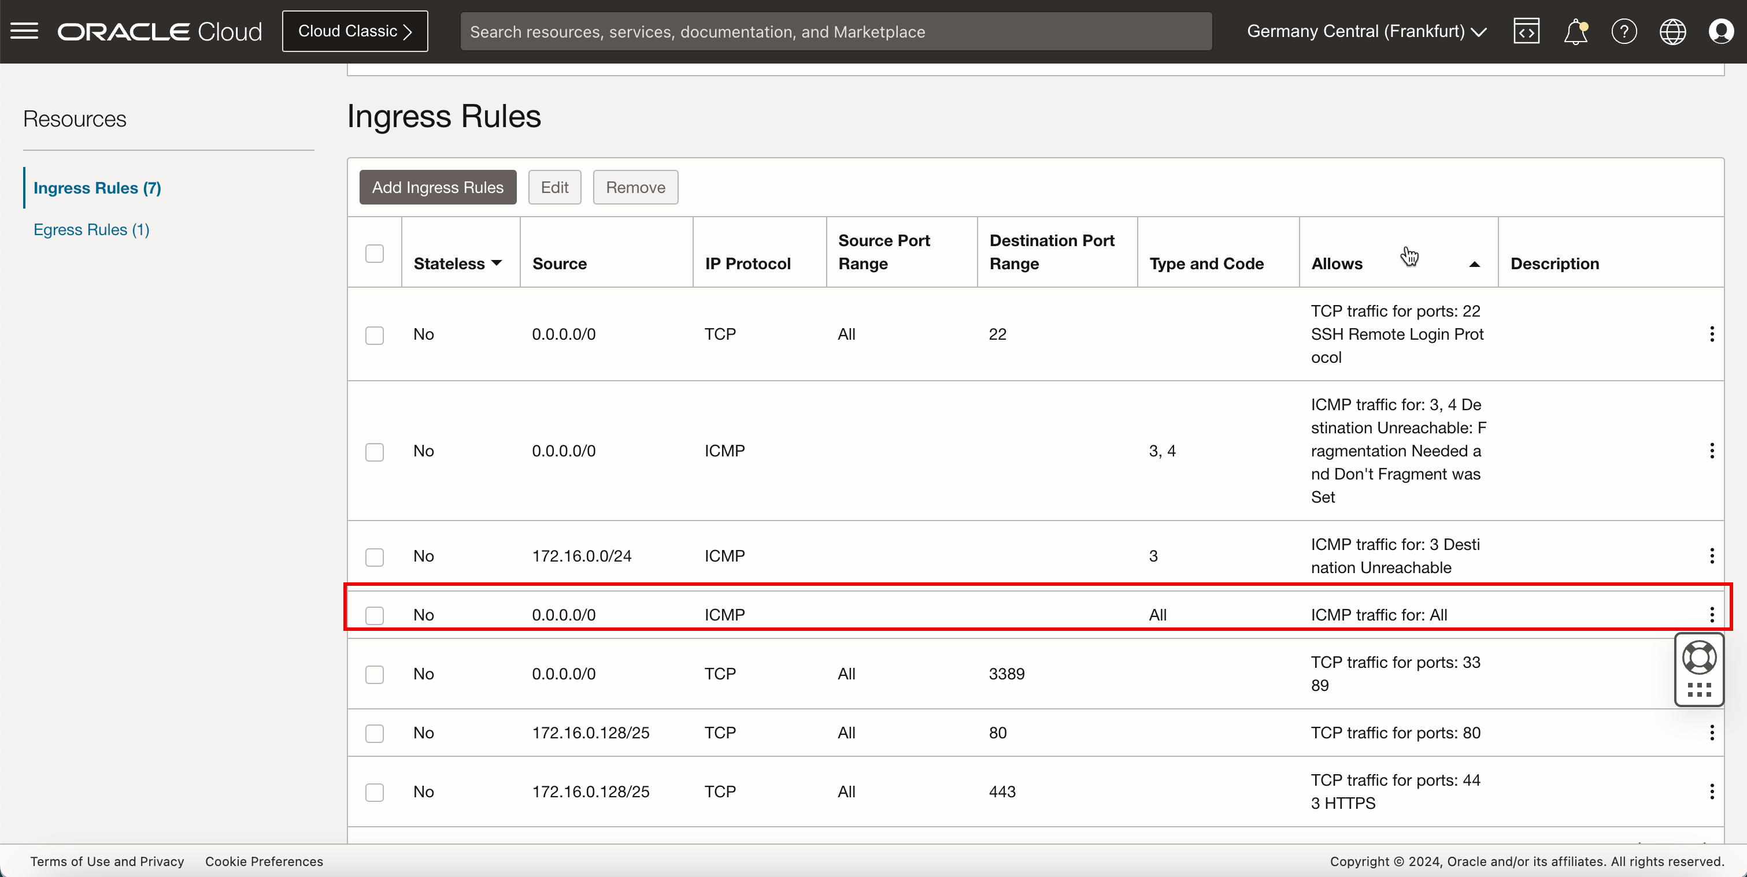Screen dimensions: 1747x877
Task: Select the Ingress Rules tab
Action: click(x=96, y=187)
